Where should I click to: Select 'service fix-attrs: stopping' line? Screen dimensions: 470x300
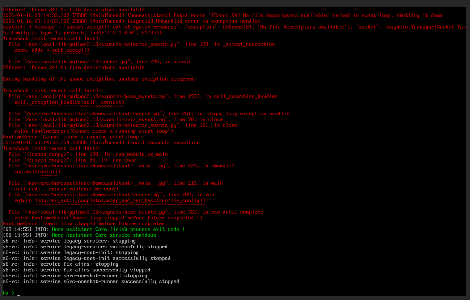pyautogui.click(x=60, y=264)
